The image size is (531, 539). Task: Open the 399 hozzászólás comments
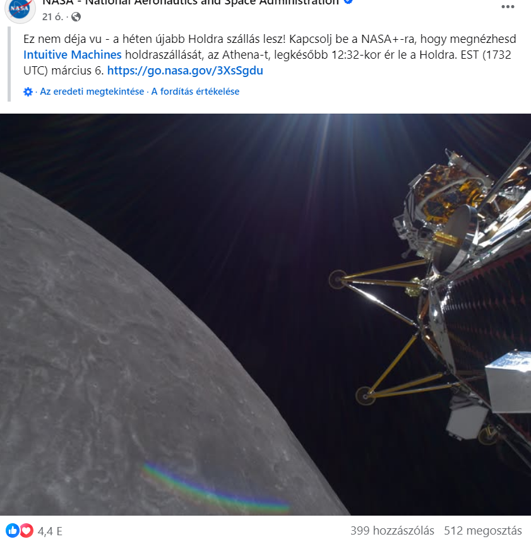[x=392, y=530]
